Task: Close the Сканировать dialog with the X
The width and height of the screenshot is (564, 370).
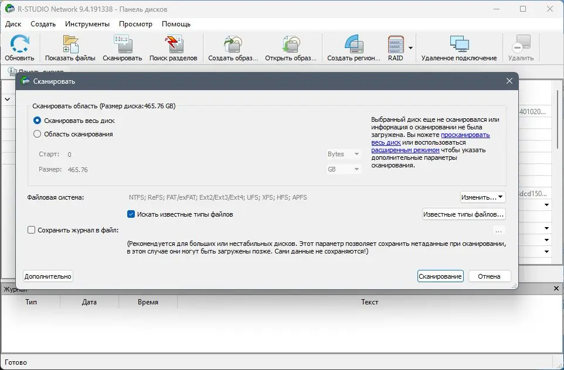Action: tap(509, 81)
